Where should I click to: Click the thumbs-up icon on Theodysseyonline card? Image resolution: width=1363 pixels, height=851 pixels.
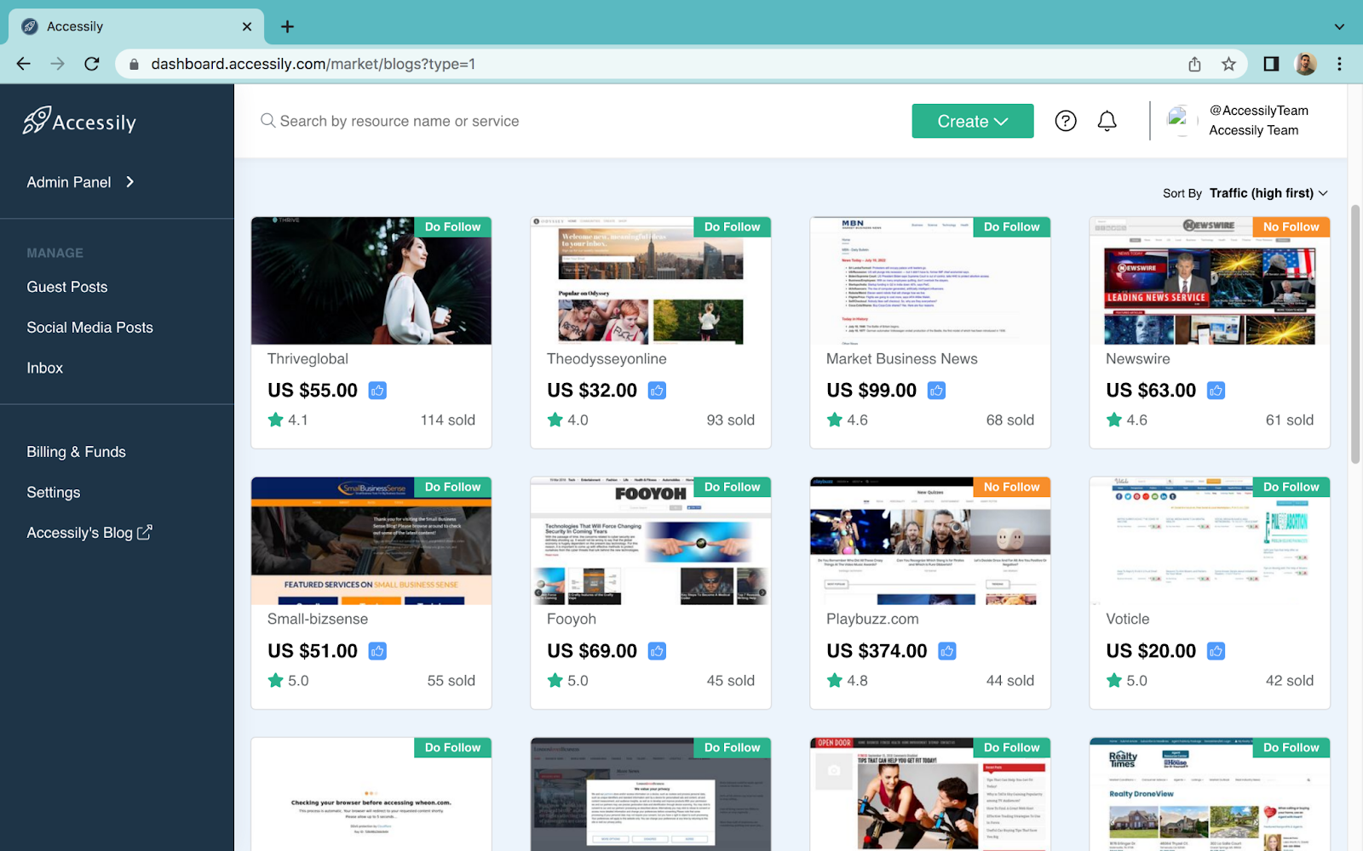click(657, 391)
